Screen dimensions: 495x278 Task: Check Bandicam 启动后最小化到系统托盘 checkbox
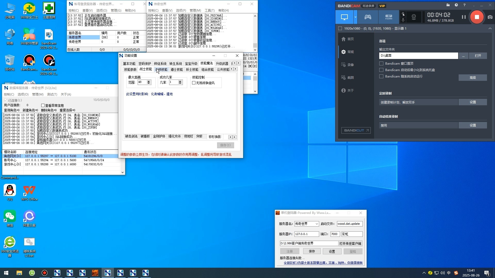pyautogui.click(x=381, y=70)
